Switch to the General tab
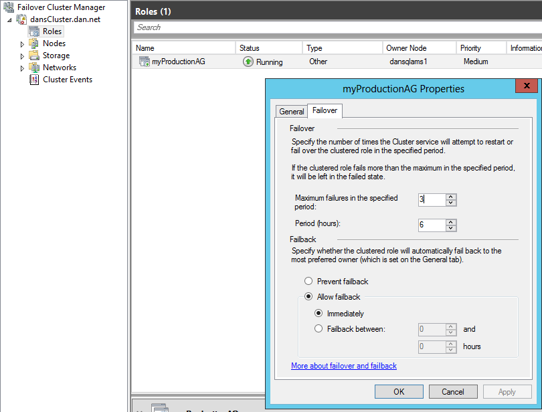The height and width of the screenshot is (412, 542). pyautogui.click(x=292, y=112)
